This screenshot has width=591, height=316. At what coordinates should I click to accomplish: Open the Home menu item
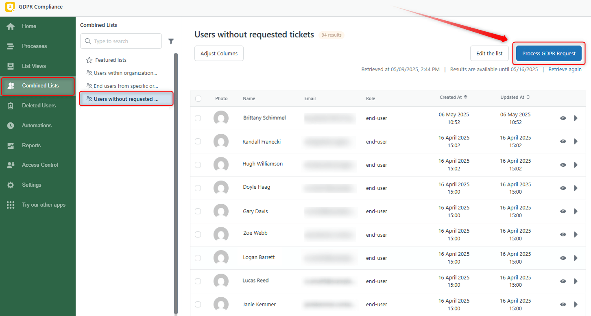tap(38, 26)
